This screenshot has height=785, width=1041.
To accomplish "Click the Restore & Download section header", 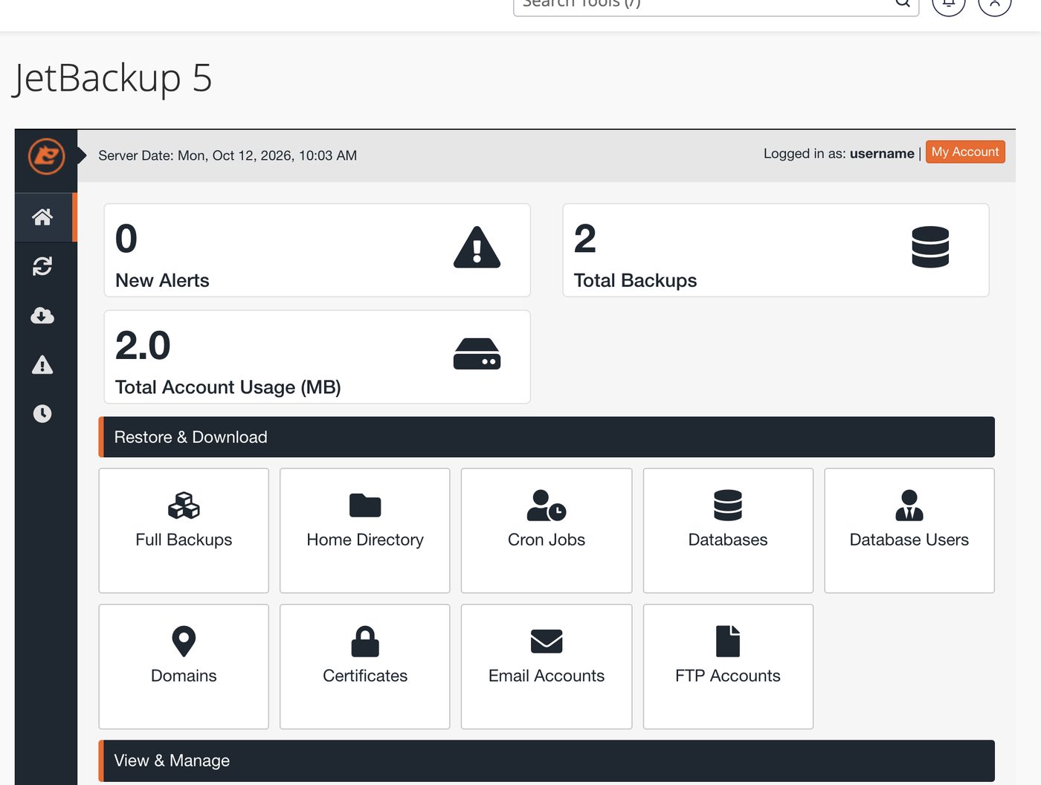I will pos(547,437).
